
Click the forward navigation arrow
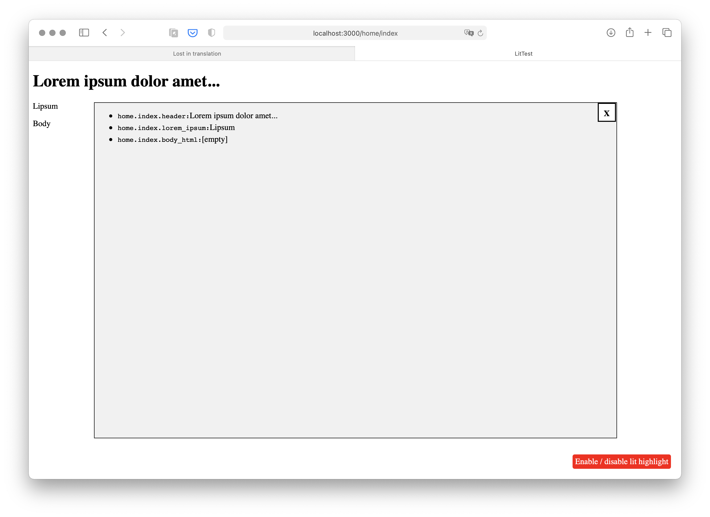pyautogui.click(x=122, y=33)
